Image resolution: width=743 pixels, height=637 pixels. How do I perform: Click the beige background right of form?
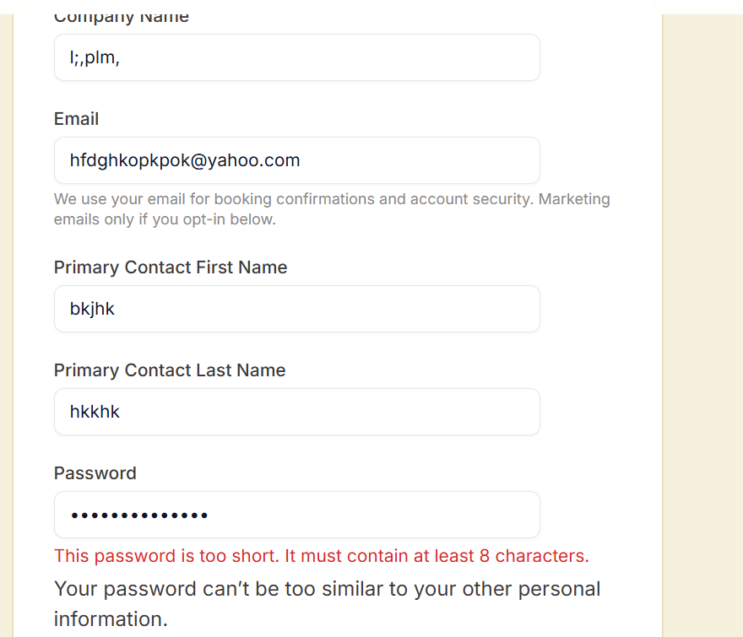coord(702,321)
